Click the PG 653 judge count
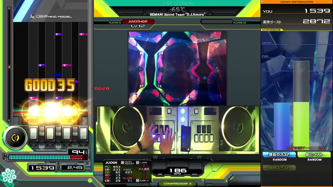The width and height of the screenshot is (333, 187). tap(113, 167)
